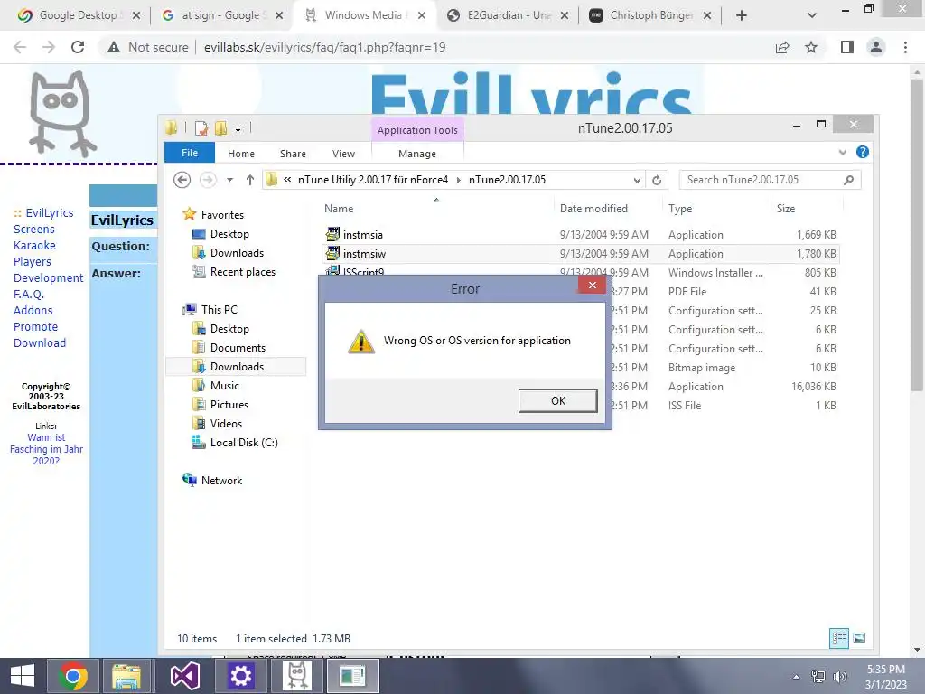
Task: Click the Chrome share page icon
Action: pyautogui.click(x=782, y=47)
